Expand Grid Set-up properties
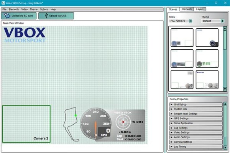Viewport: 230px width, 153px height. pyautogui.click(x=196, y=104)
